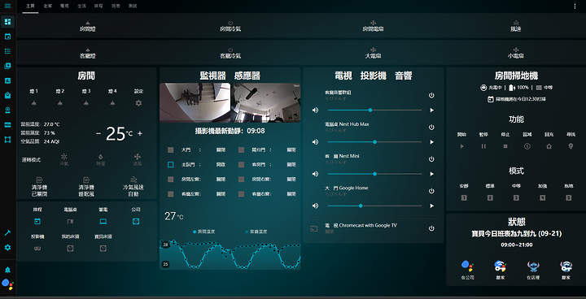This screenshot has height=299, width=586.
Task: Open the dashboard overview icon in sidebar
Action: [x=7, y=22]
